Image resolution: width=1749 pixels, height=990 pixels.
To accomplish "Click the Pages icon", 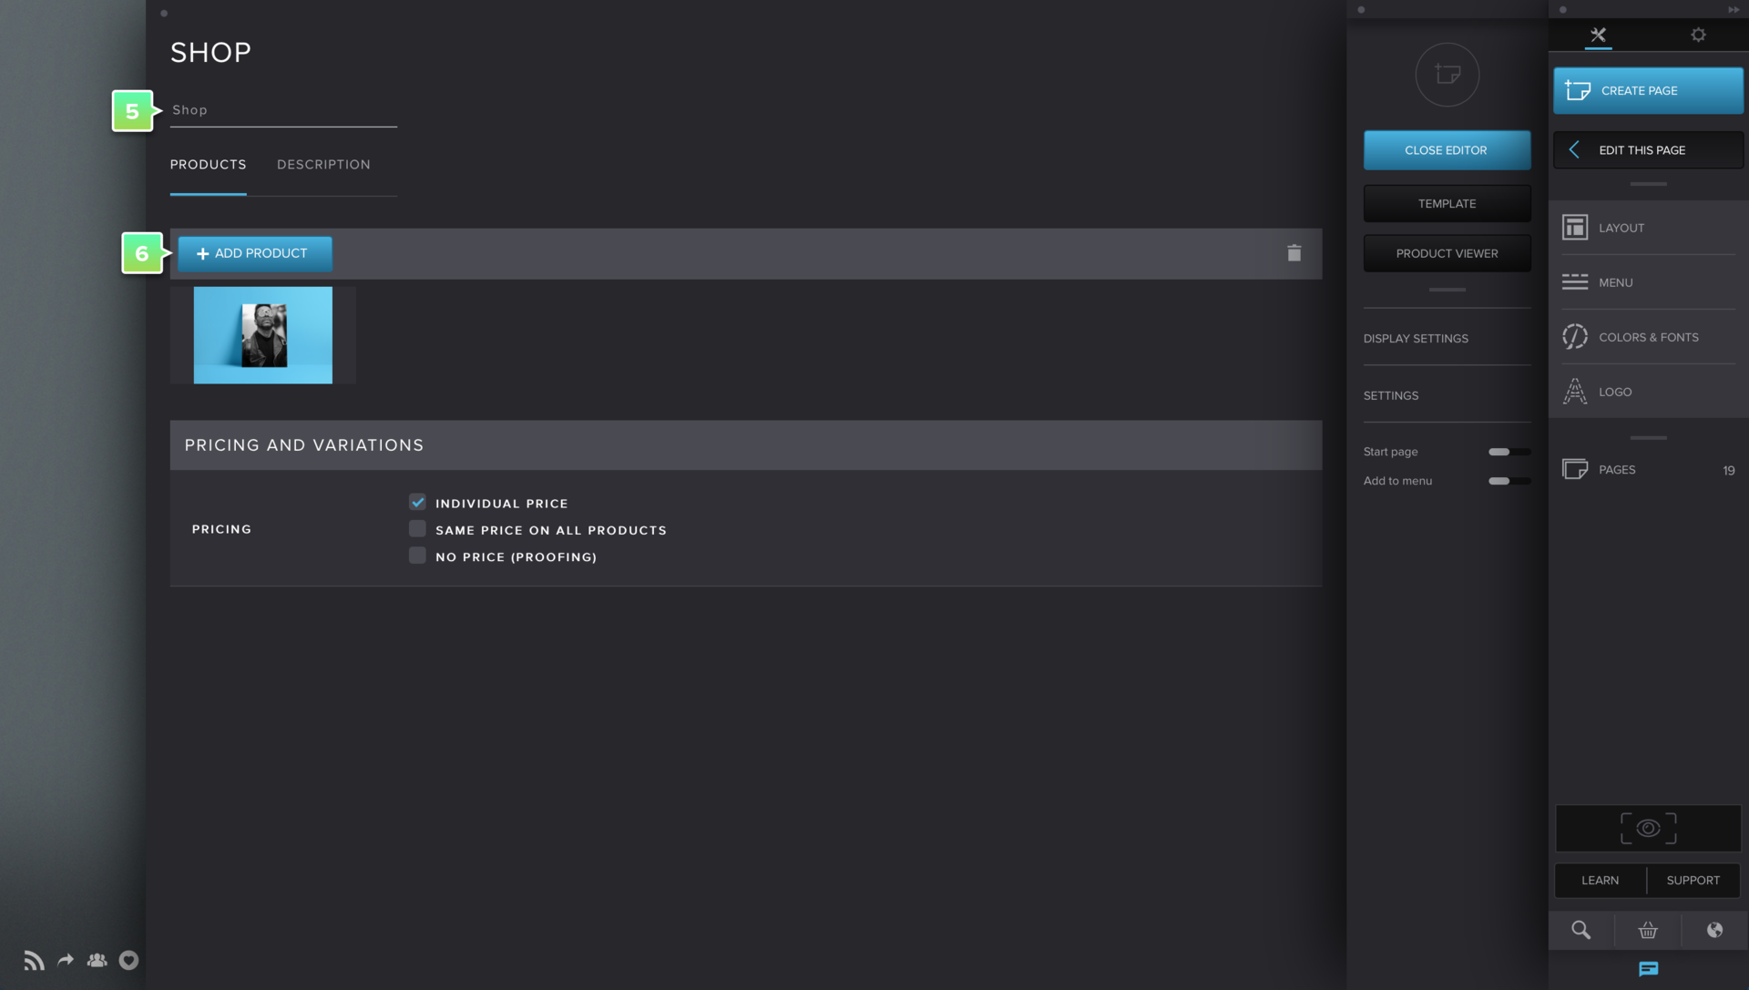I will [1574, 469].
